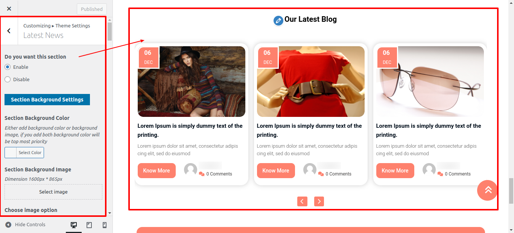
Task: Click the Published status button
Action: tap(92, 9)
